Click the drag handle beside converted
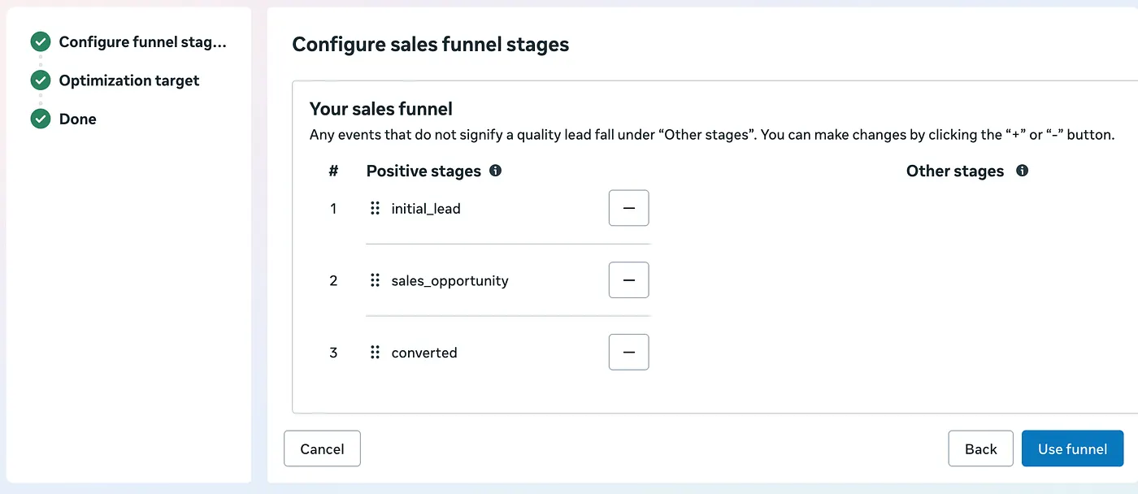Screen dimensions: 1138x494 coord(375,352)
